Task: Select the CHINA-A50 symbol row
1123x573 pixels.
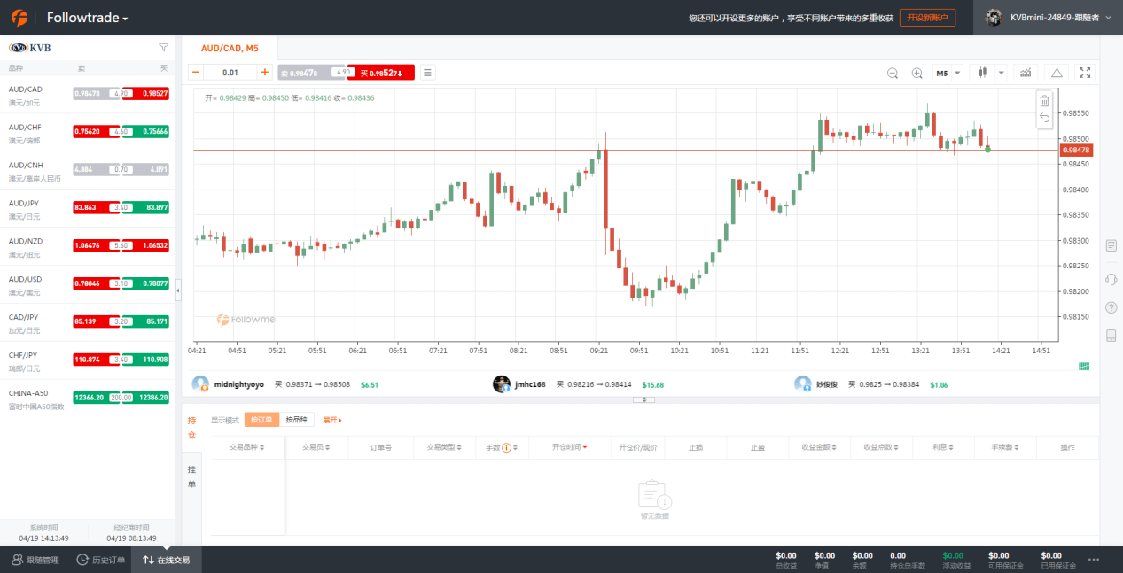Action: [89, 399]
